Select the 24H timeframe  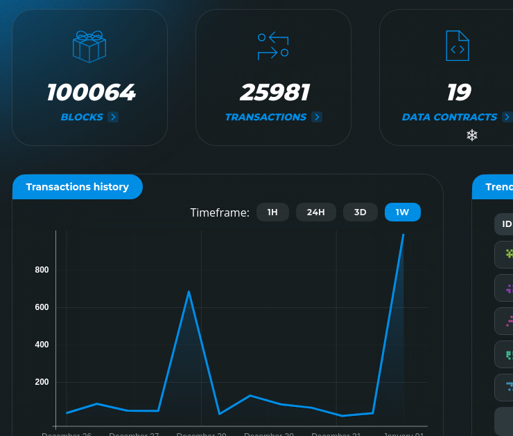(315, 212)
